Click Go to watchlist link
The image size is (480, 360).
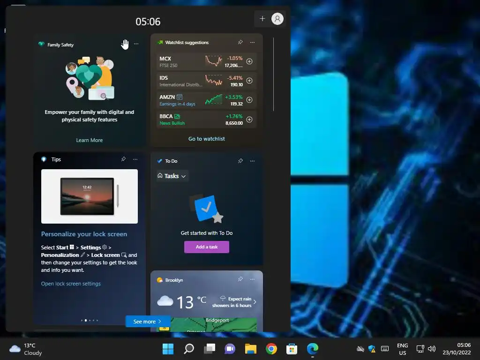(207, 139)
